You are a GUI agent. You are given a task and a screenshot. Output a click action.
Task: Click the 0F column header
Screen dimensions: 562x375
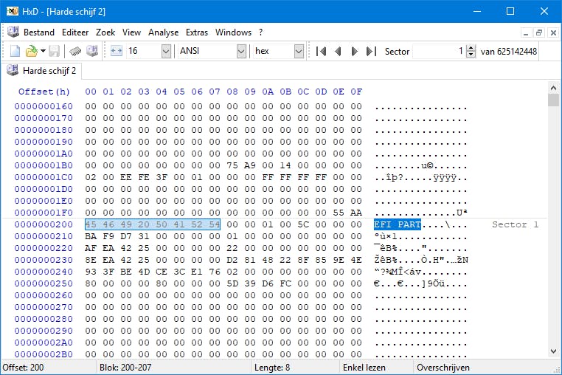(356, 92)
